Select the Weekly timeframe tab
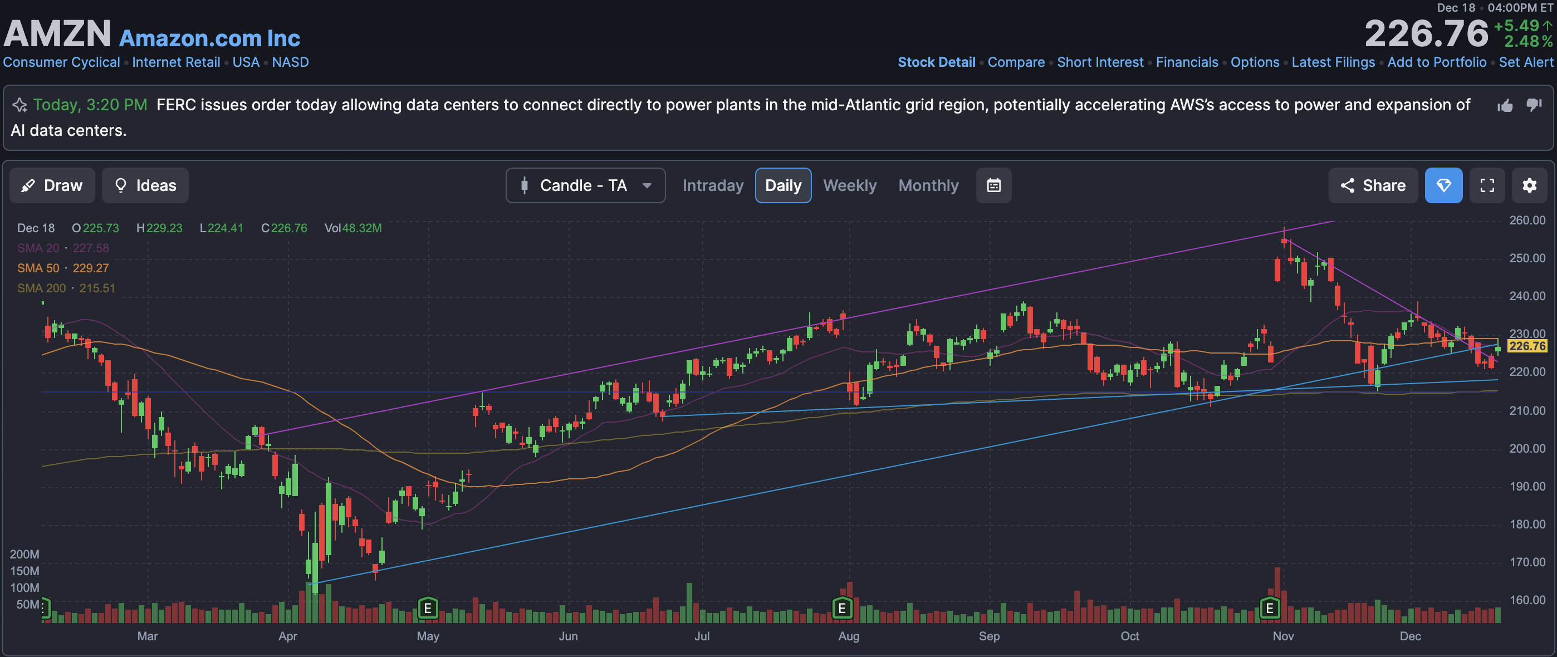1557x657 pixels. 849,185
